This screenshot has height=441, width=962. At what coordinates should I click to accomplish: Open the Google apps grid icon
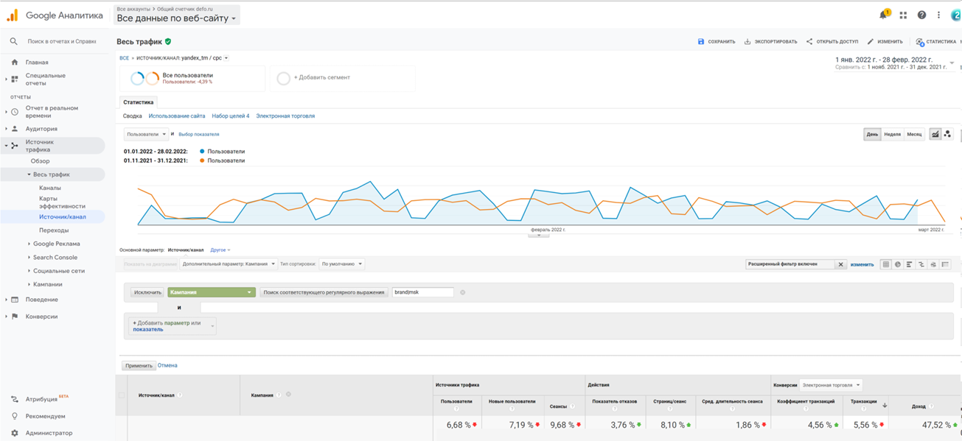coord(903,15)
